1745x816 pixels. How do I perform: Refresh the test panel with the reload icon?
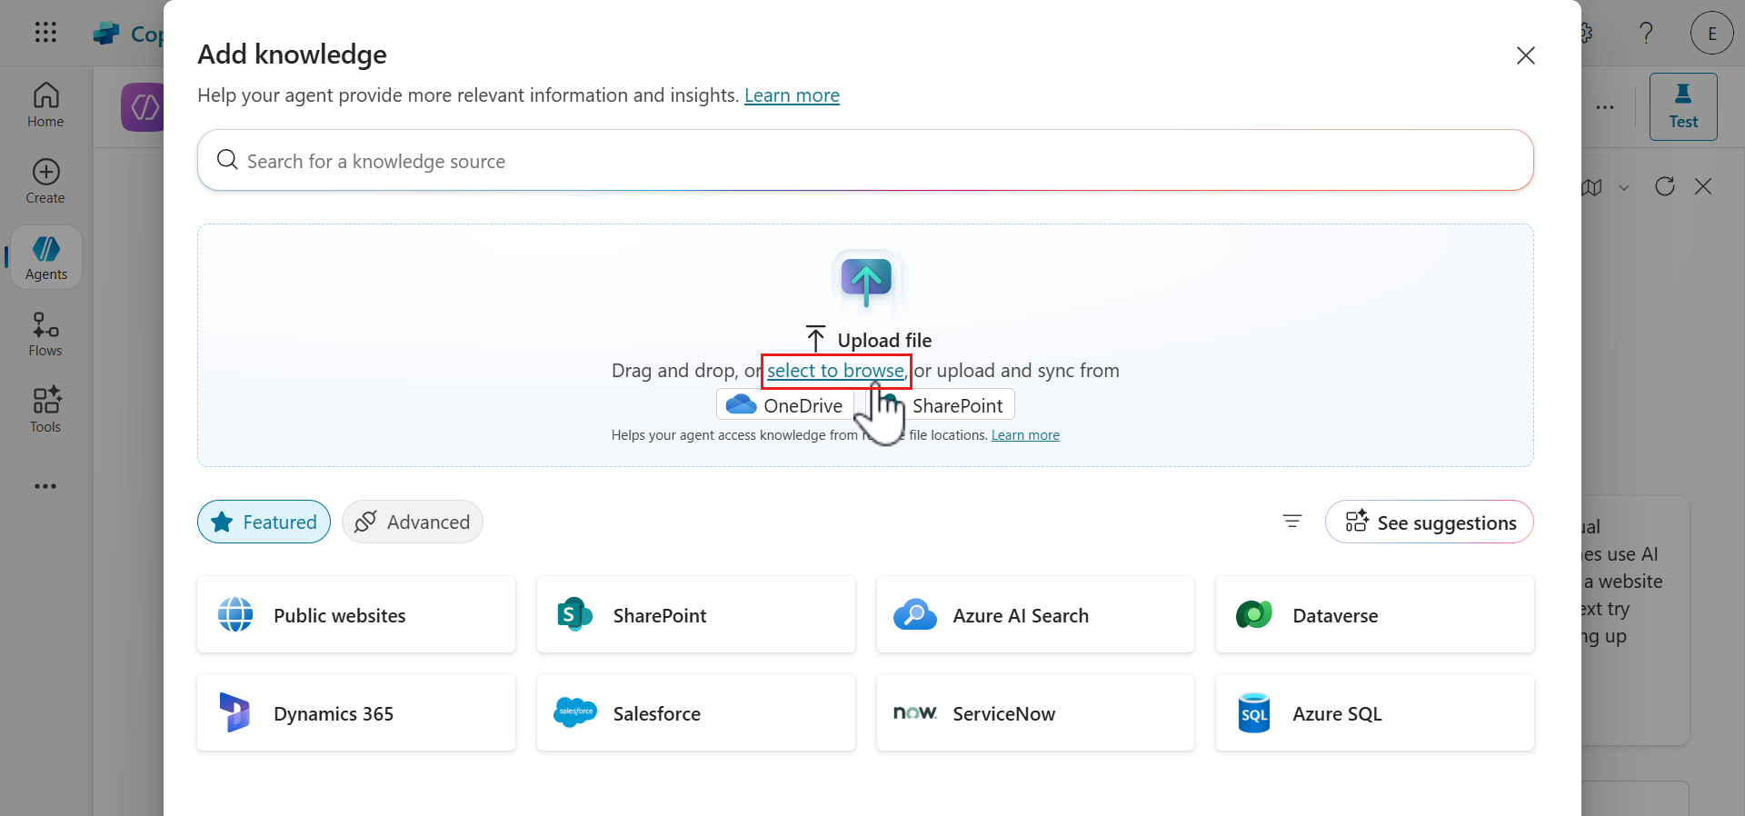1665,186
